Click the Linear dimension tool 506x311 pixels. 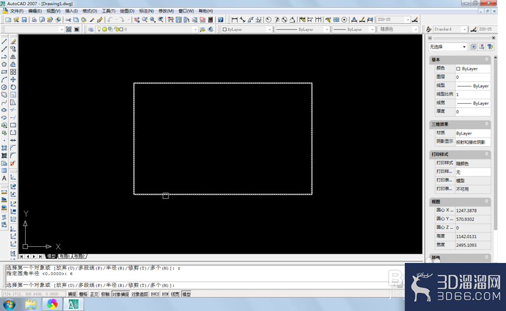click(x=235, y=20)
